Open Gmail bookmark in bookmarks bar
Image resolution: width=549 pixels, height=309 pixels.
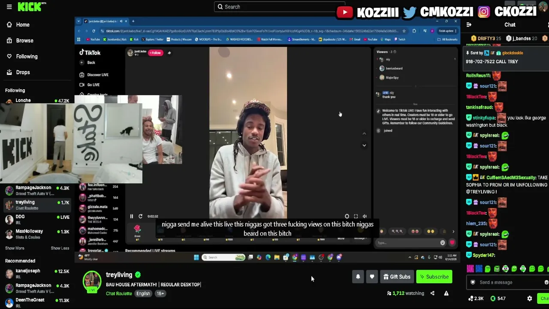point(355,39)
